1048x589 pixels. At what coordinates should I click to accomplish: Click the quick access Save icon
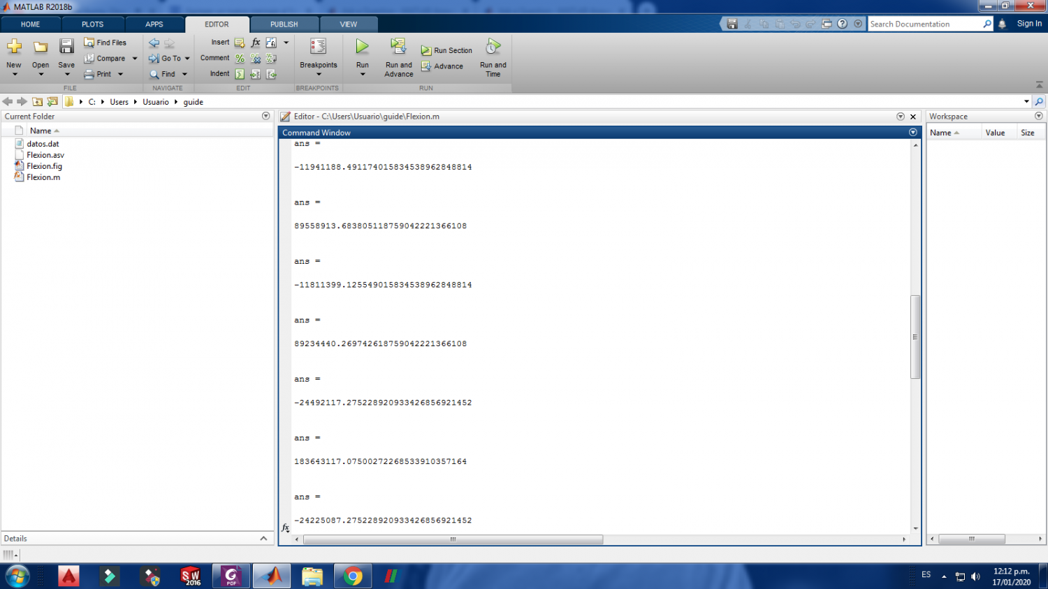(732, 24)
